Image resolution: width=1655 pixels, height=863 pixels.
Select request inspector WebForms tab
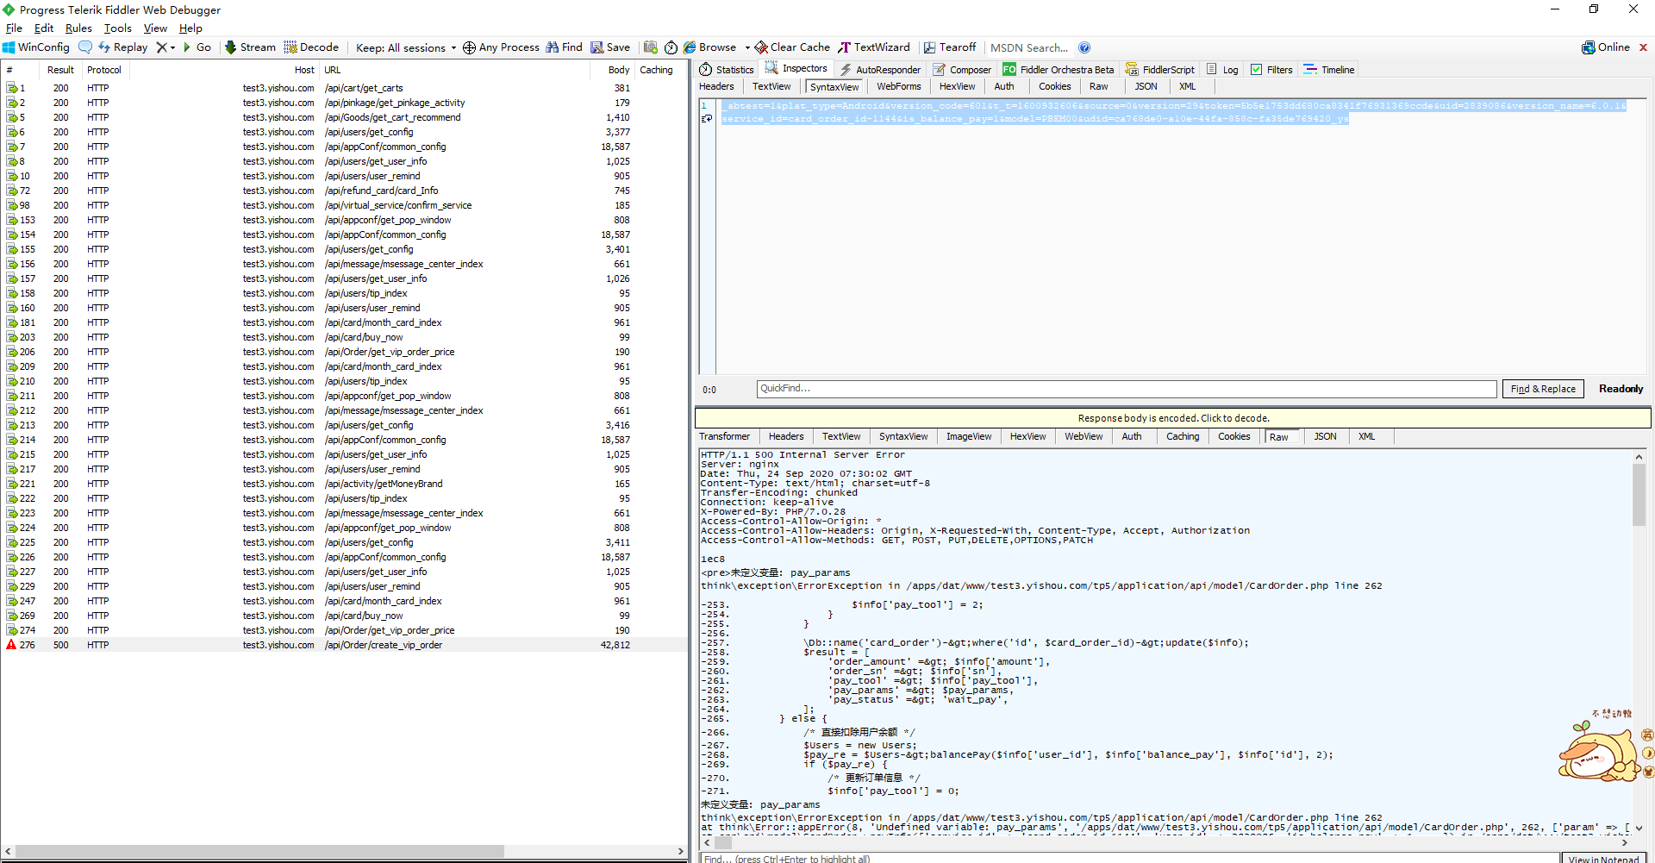(899, 86)
